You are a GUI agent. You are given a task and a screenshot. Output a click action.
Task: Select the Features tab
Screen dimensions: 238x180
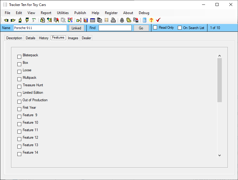(58, 37)
